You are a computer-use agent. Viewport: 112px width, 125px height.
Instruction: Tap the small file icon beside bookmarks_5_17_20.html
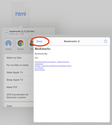6,33
